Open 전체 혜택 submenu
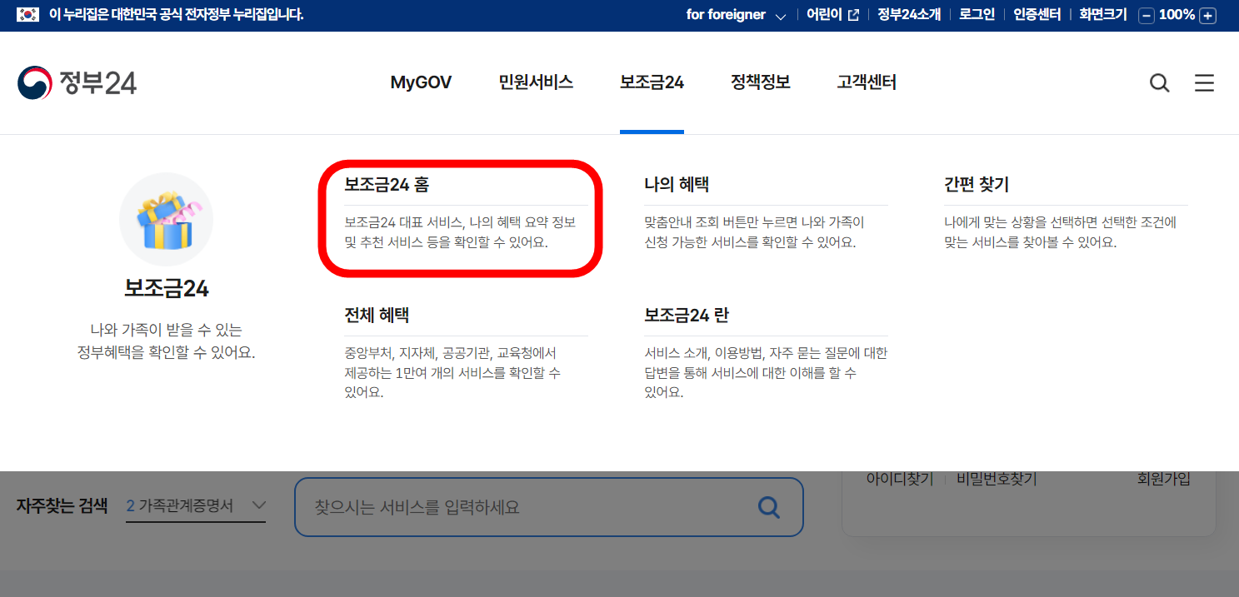 [377, 316]
